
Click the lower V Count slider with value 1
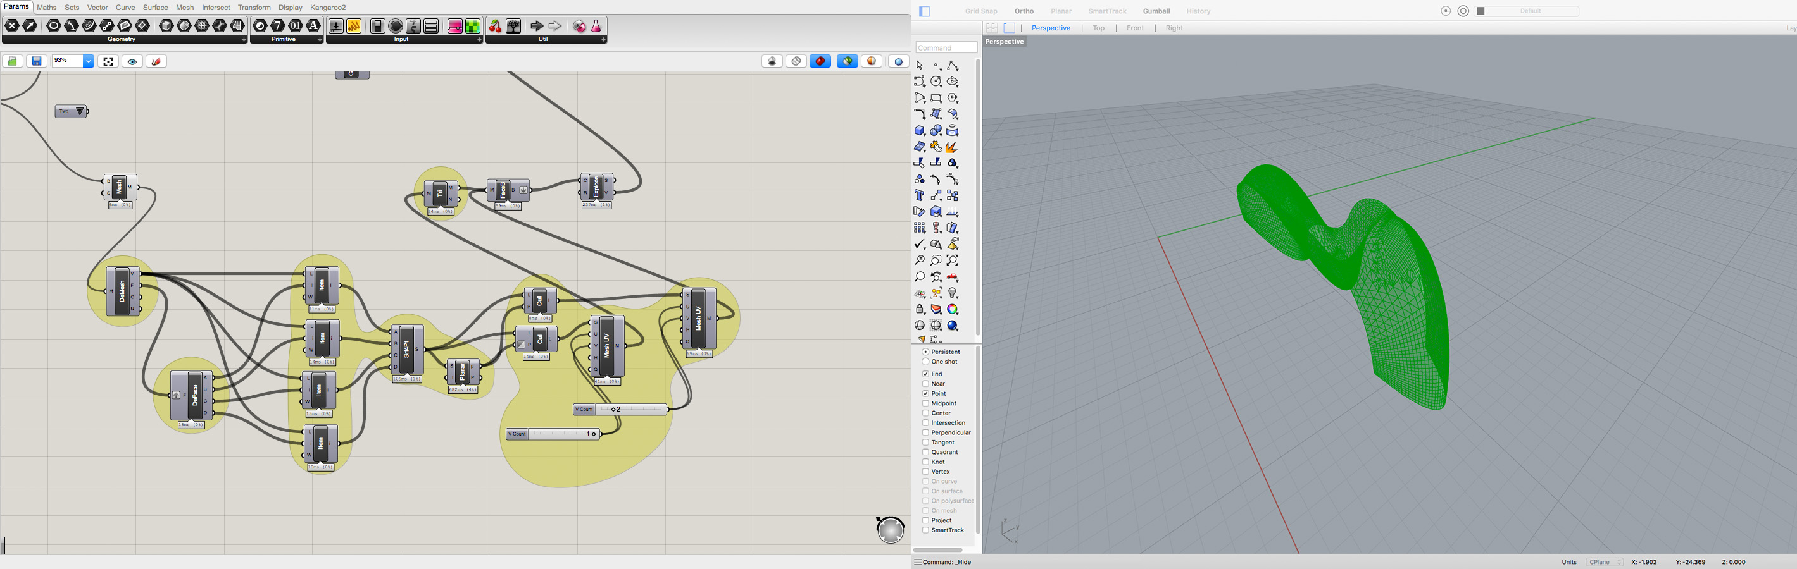click(553, 434)
